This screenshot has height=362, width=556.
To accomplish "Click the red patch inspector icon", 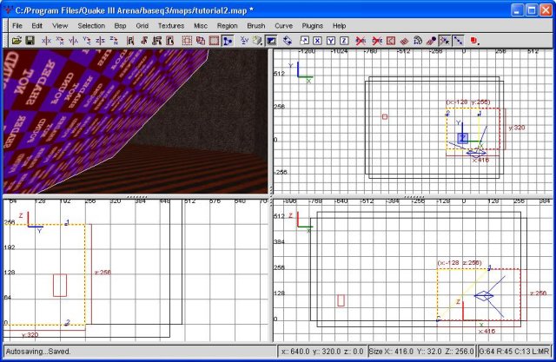I will coord(404,41).
